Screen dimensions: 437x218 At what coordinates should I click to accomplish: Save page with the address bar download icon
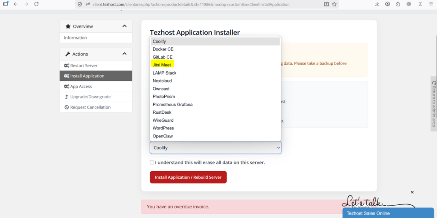pos(326,4)
